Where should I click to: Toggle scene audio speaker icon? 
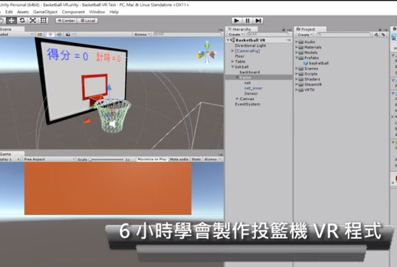tap(60, 34)
